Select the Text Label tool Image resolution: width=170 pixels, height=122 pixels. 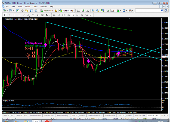tap(42, 15)
